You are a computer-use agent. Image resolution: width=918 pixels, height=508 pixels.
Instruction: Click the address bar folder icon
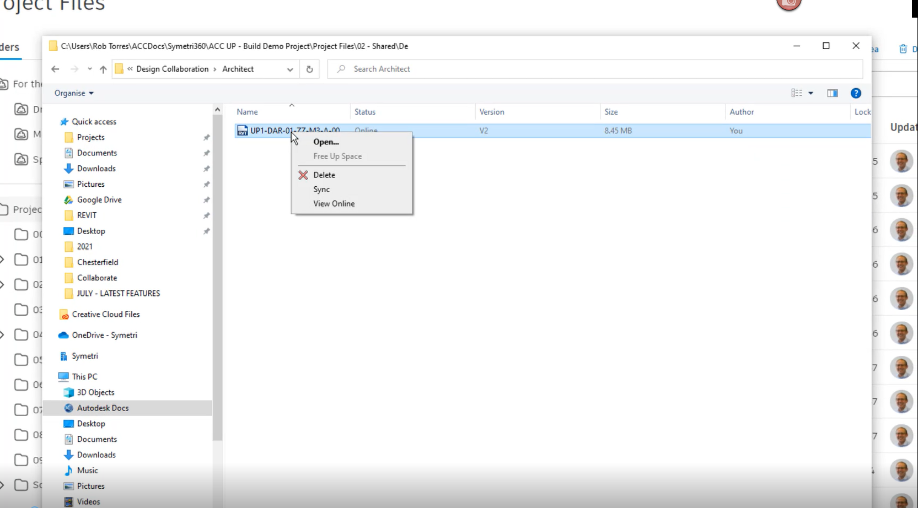[x=119, y=69]
